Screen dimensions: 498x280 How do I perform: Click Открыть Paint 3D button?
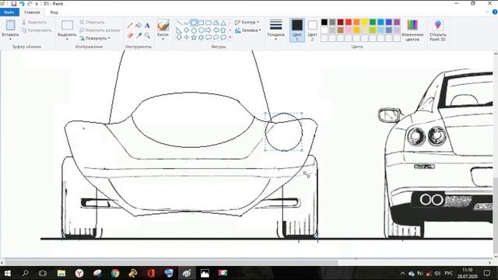tap(437, 30)
